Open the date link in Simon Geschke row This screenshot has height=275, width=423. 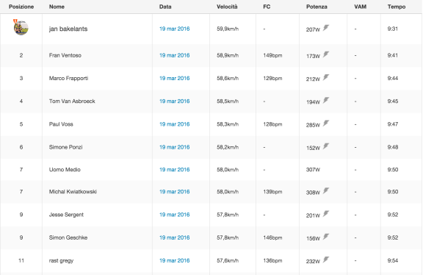point(174,238)
